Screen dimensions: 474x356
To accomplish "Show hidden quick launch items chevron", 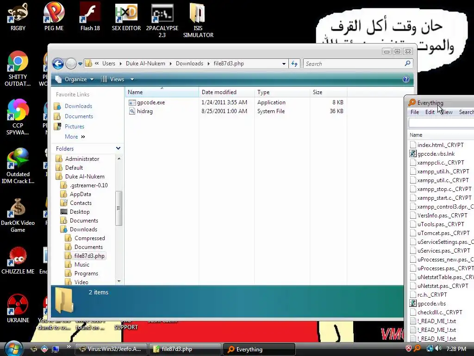I will tap(69, 347).
